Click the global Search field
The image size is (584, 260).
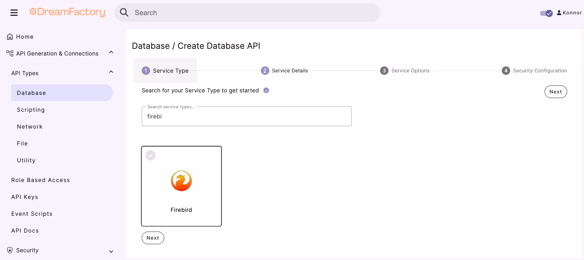[x=248, y=13]
